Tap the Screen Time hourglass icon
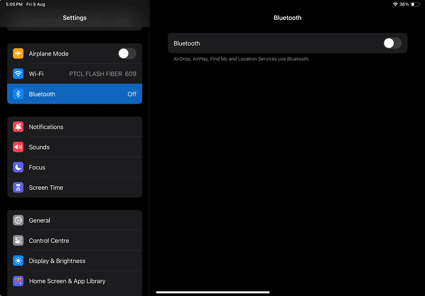 (x=18, y=187)
